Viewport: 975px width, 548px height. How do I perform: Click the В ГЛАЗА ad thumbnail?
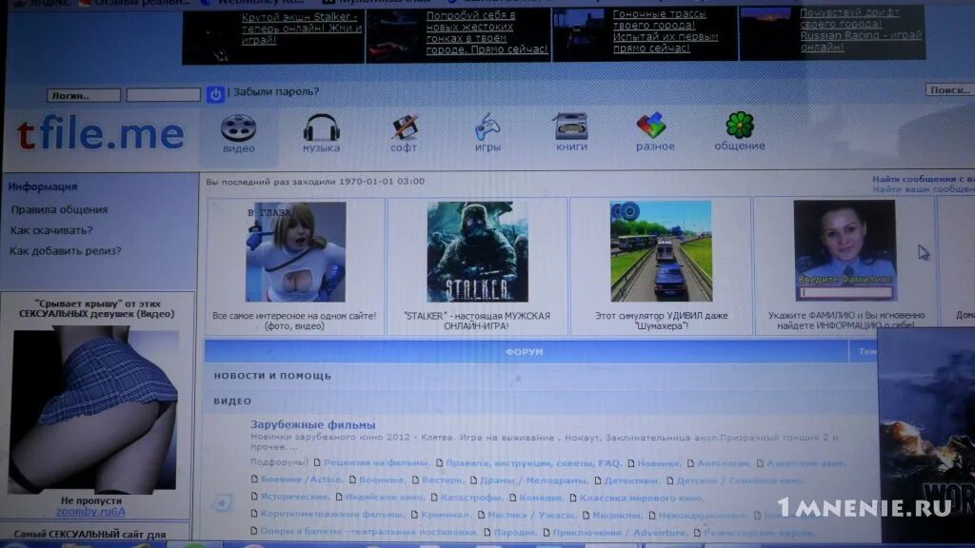pos(296,251)
